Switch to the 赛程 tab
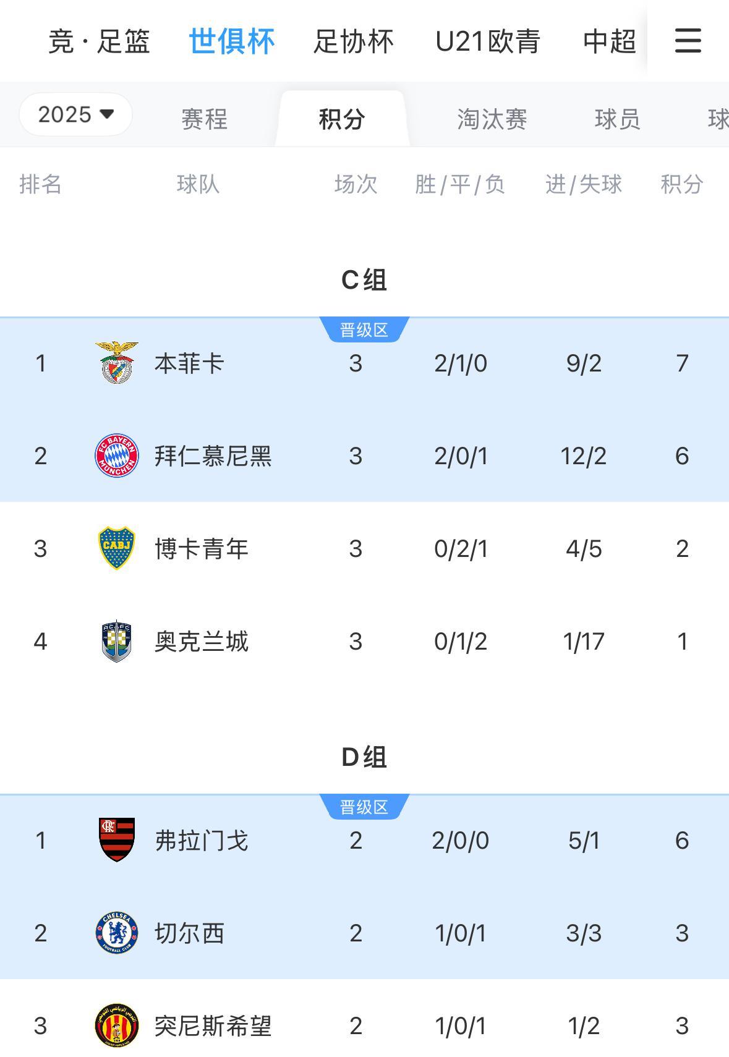This screenshot has height=1057, width=729. point(205,119)
